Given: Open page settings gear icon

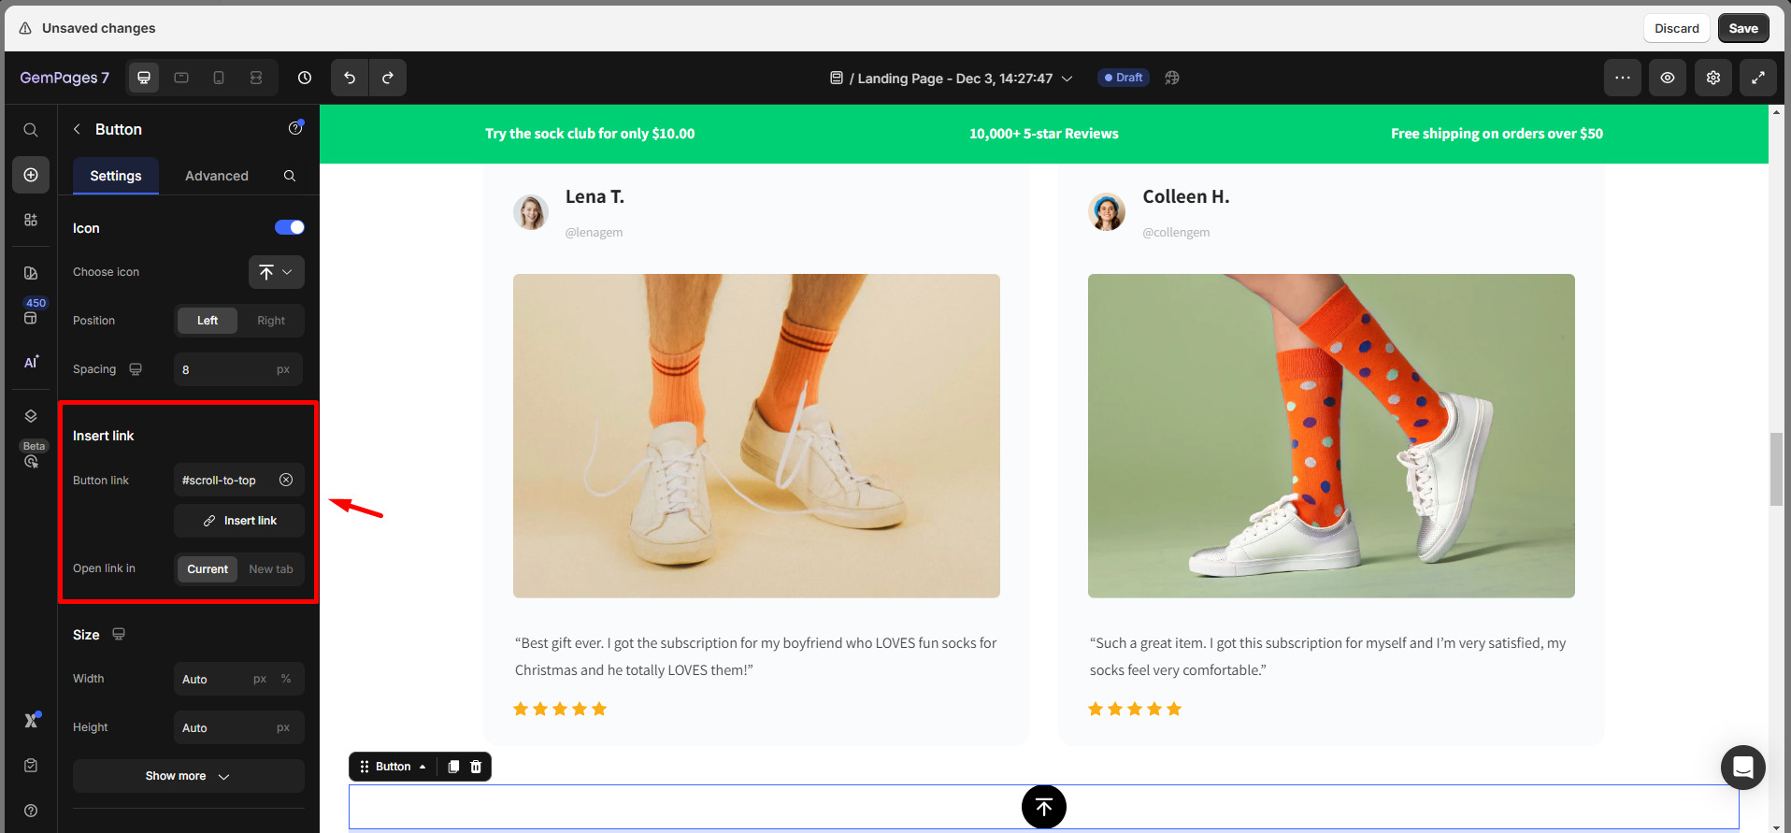Looking at the screenshot, I should tap(1712, 78).
